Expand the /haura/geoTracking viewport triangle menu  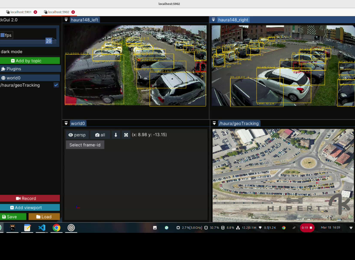click(214, 123)
